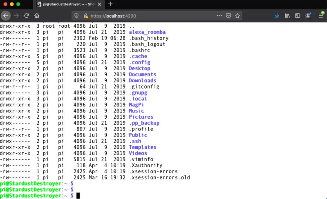Click the .profile file name
Viewport: 327px width, 199px height.
pos(141,129)
